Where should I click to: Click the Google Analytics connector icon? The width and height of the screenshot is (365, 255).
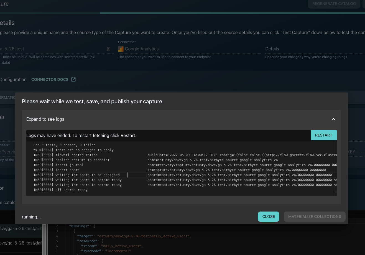(x=121, y=49)
